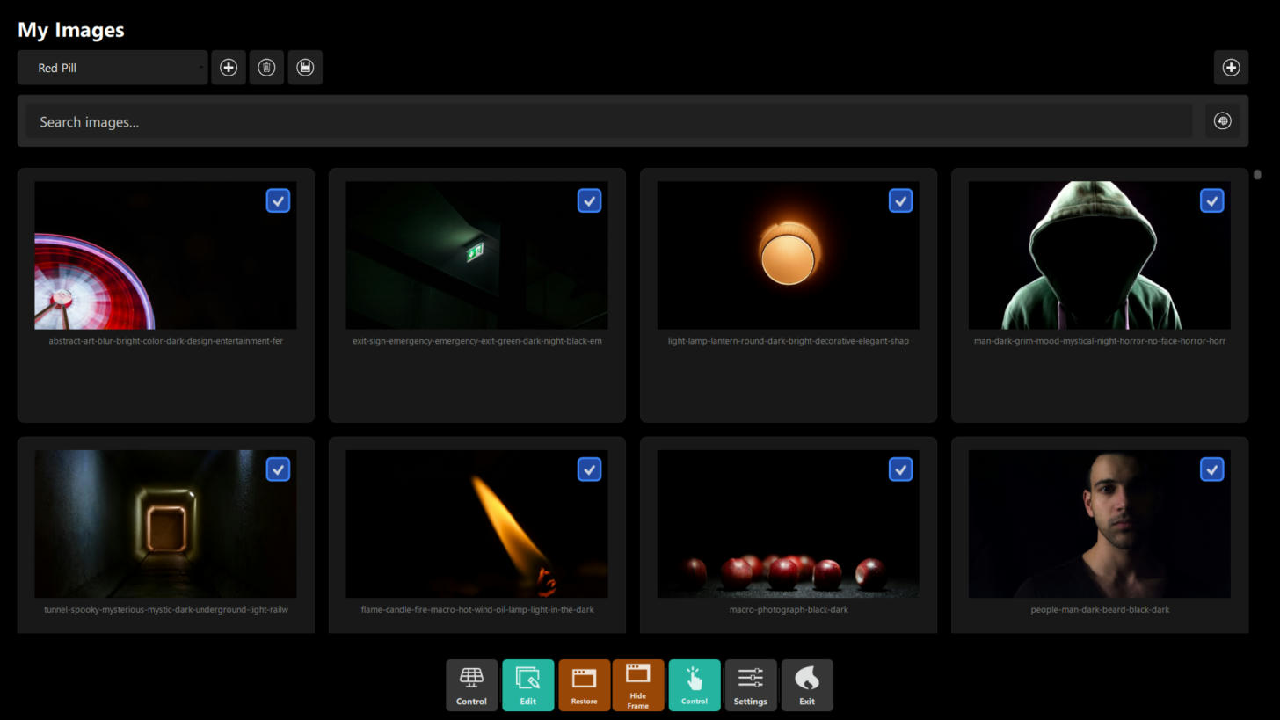Image resolution: width=1280 pixels, height=720 pixels.
Task: Click the filename starting 'exit-sign-emergency'
Action: 477,341
